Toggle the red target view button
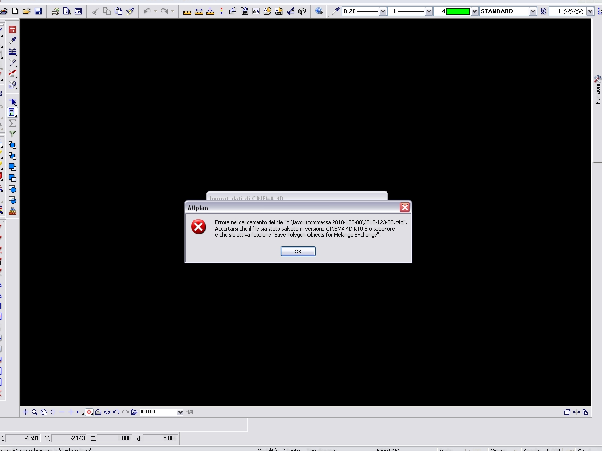 [x=89, y=412]
